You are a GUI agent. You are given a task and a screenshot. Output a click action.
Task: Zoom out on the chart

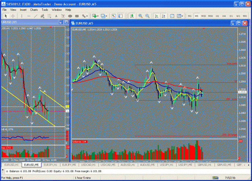[147, 16]
